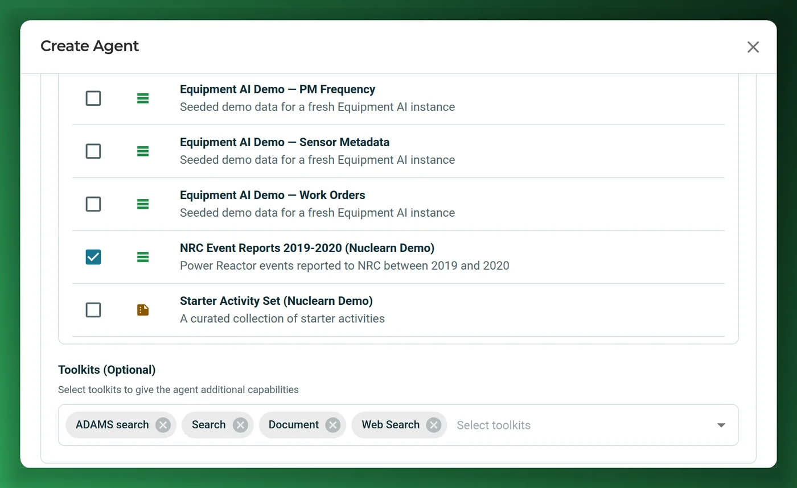Click the document icon beside Starter Activity Set
The height and width of the screenshot is (488, 797).
(143, 310)
